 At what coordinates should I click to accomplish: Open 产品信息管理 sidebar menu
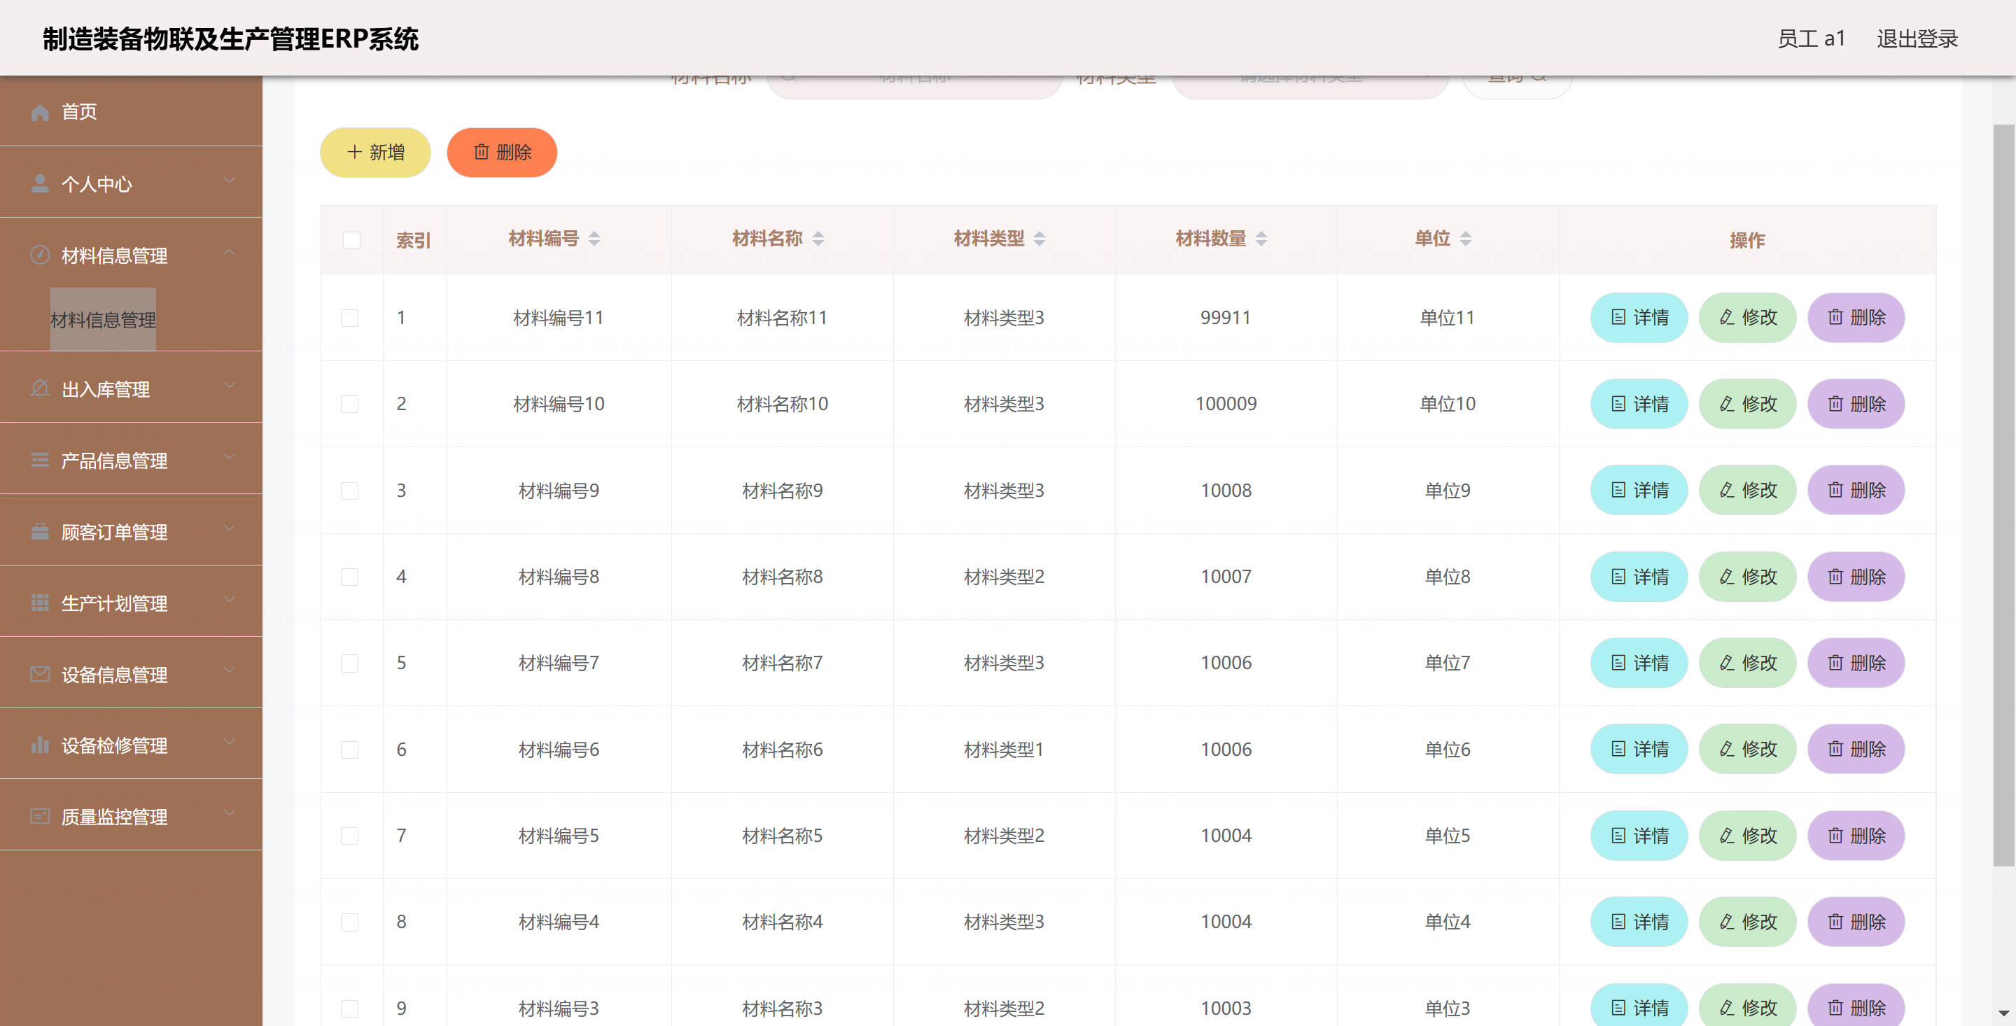[x=131, y=459]
